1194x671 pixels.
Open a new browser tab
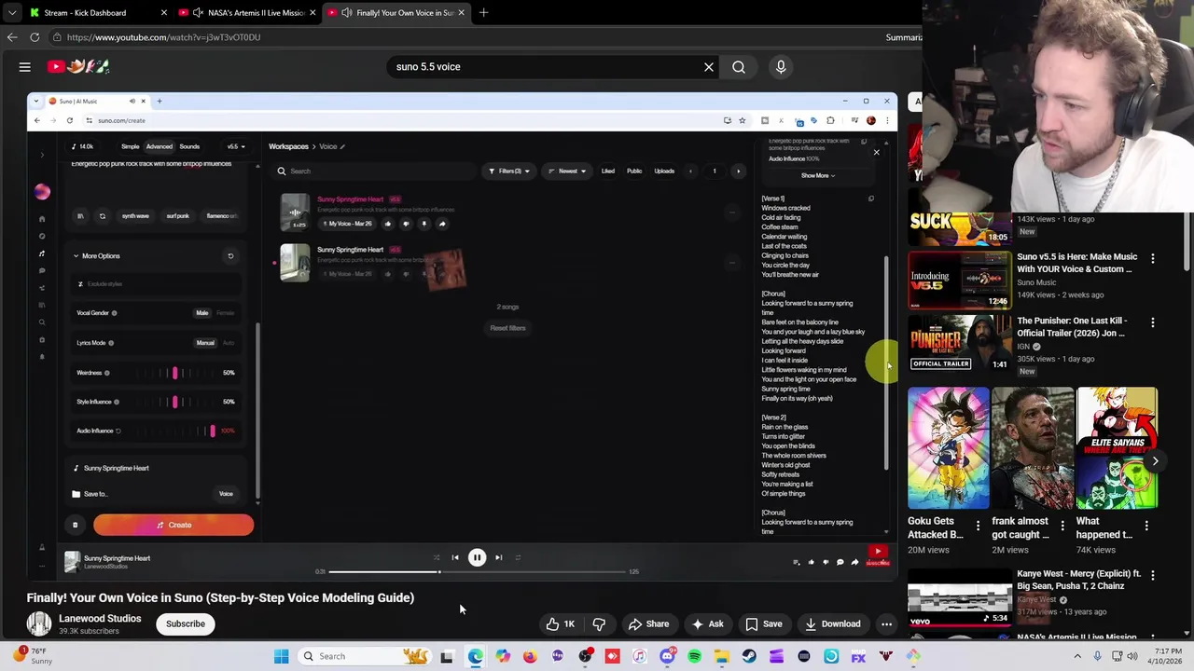click(x=483, y=13)
